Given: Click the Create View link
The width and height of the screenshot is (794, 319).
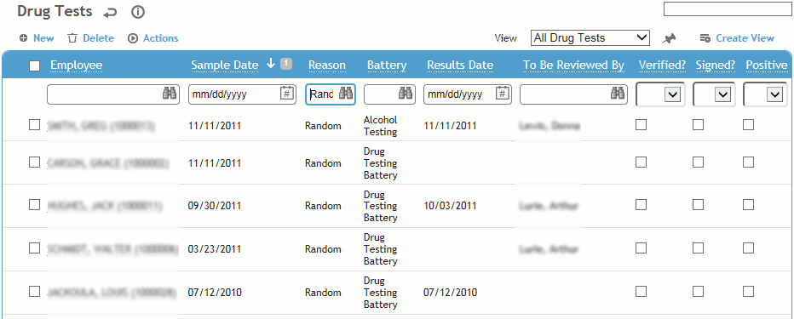Looking at the screenshot, I should [737, 38].
